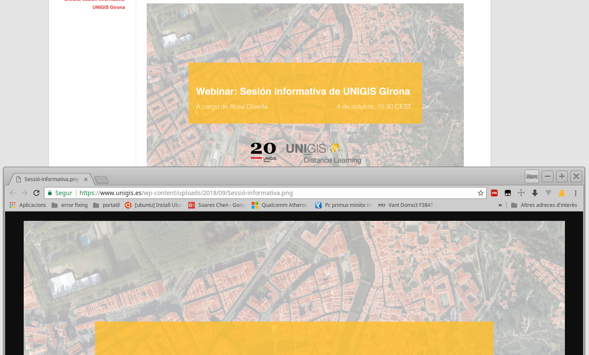
Task: Open the Altres adreces d'interès folder
Action: click(544, 205)
